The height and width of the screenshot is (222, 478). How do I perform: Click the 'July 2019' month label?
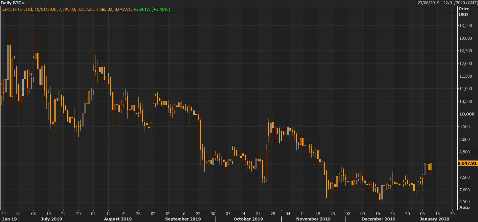pyautogui.click(x=51, y=219)
